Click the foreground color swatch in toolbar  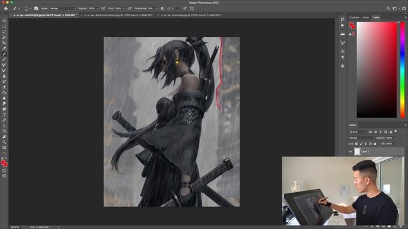point(3,163)
